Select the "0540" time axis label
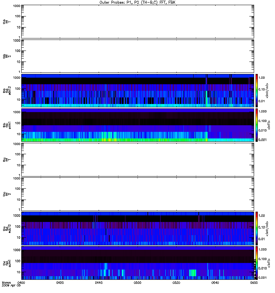275x293 pixels. tap(215, 283)
